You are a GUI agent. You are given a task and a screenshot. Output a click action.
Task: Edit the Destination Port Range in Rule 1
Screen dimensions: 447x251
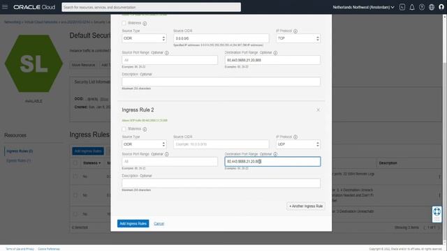(x=272, y=60)
